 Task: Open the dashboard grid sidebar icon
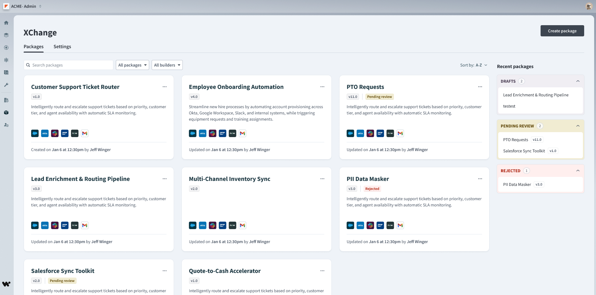[6, 72]
